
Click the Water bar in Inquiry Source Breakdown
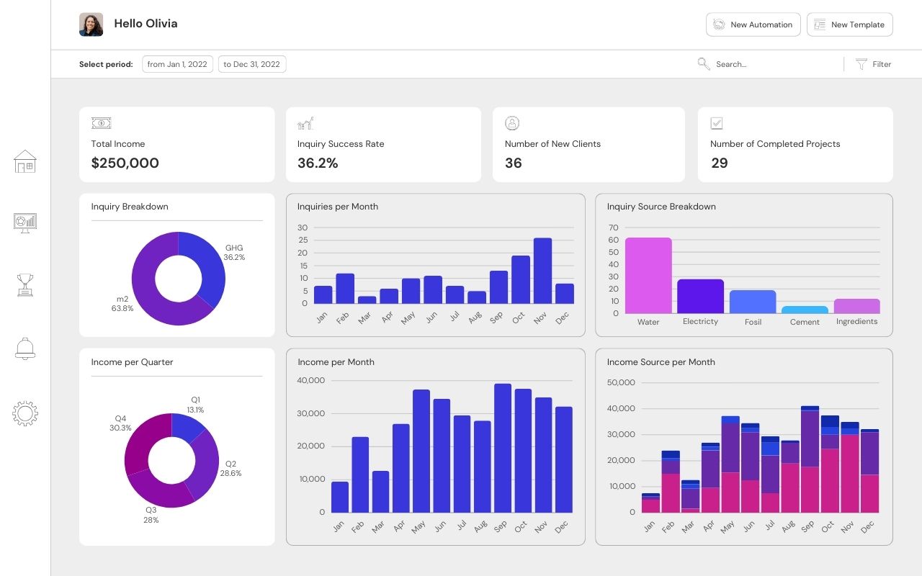pyautogui.click(x=648, y=275)
